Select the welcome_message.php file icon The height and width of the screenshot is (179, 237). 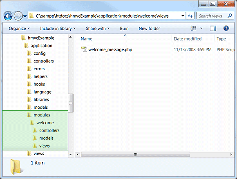[x=84, y=49]
